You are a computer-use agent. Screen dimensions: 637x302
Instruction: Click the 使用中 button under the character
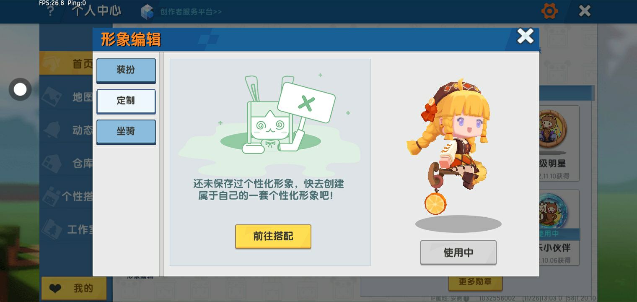point(458,253)
